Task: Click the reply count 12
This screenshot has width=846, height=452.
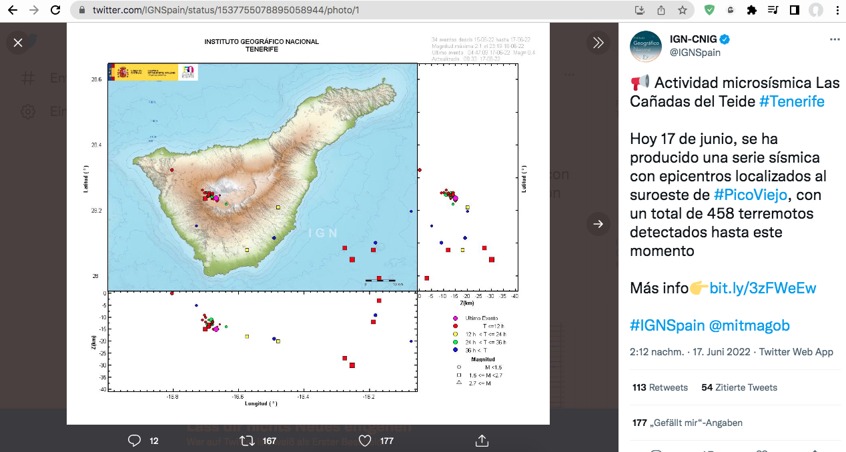Action: tap(154, 441)
